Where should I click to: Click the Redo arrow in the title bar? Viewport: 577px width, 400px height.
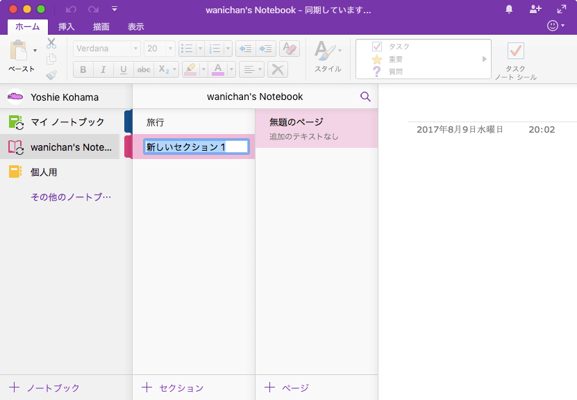(x=93, y=9)
